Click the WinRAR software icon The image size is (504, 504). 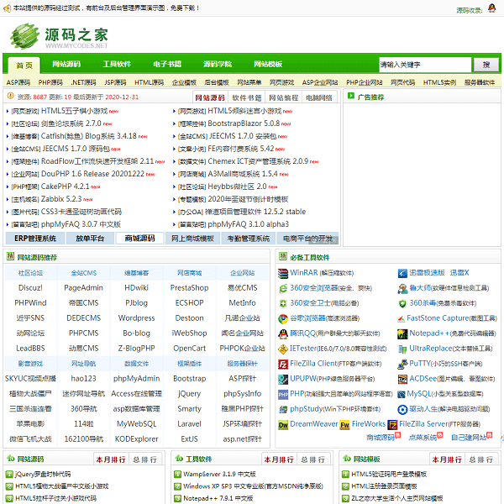click(283, 274)
